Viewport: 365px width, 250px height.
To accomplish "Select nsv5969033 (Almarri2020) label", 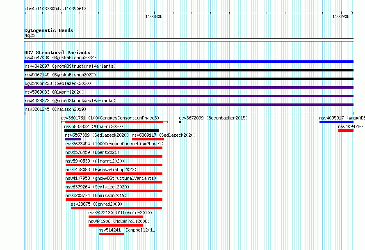I will tap(54, 92).
